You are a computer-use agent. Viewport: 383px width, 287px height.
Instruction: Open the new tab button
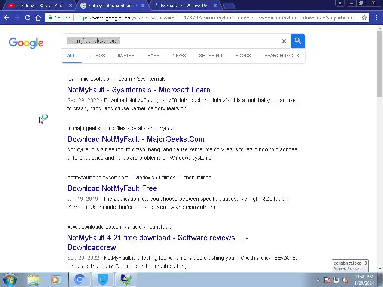coord(229,6)
